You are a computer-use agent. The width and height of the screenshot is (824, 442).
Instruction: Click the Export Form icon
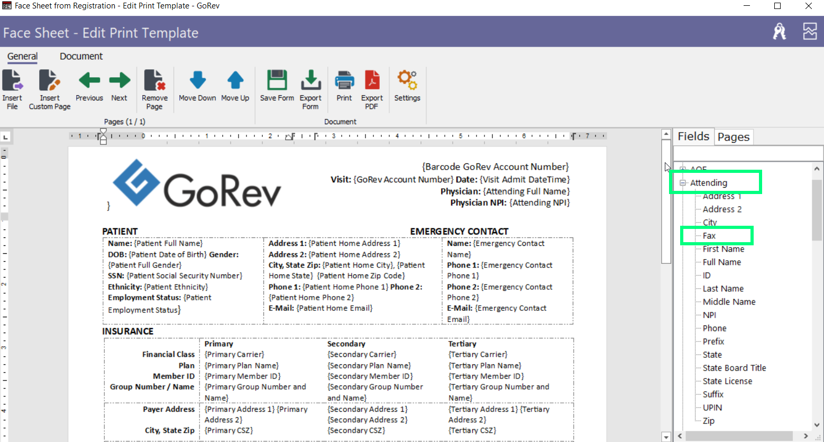(310, 80)
